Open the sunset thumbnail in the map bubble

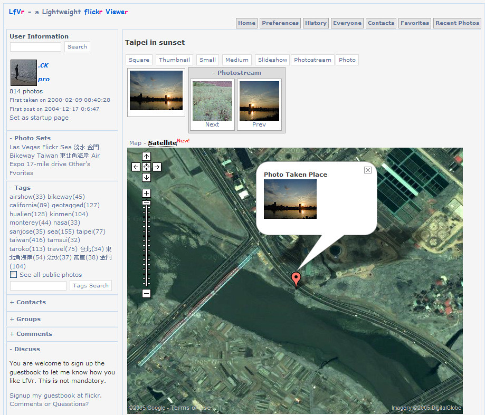click(x=290, y=199)
